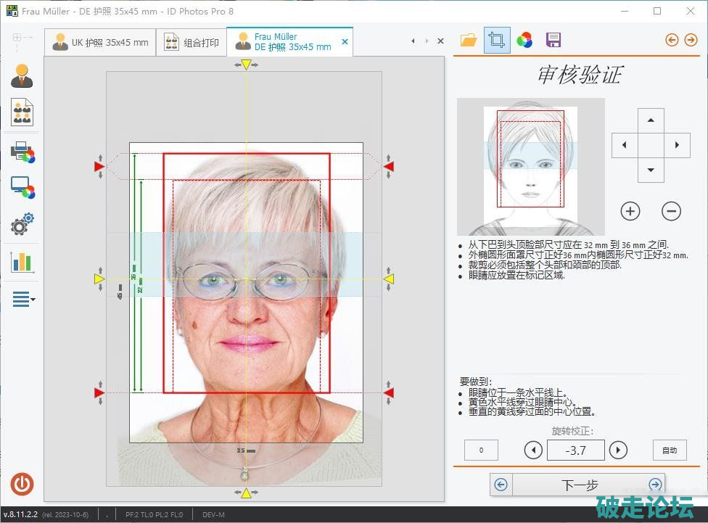Image resolution: width=708 pixels, height=523 pixels.
Task: Open the statistics bar chart icon
Action: click(22, 262)
